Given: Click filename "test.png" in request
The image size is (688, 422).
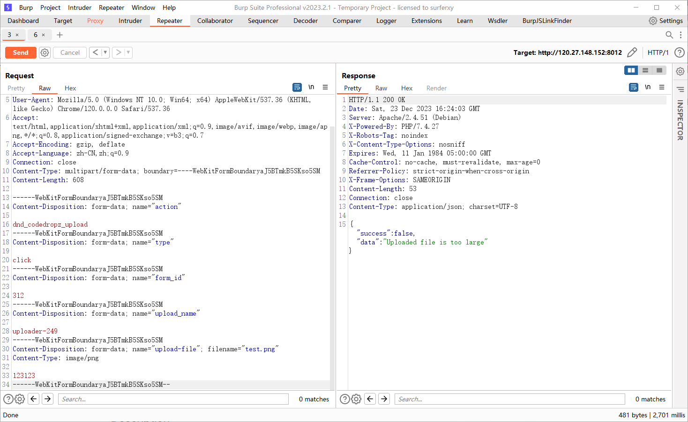Looking at the screenshot, I should 260,349.
